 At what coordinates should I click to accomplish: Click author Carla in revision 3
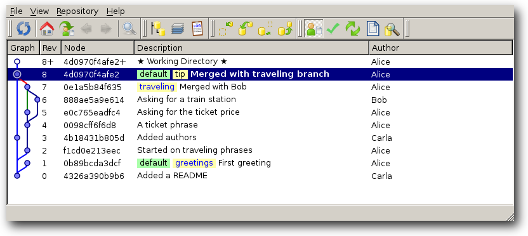click(x=381, y=138)
